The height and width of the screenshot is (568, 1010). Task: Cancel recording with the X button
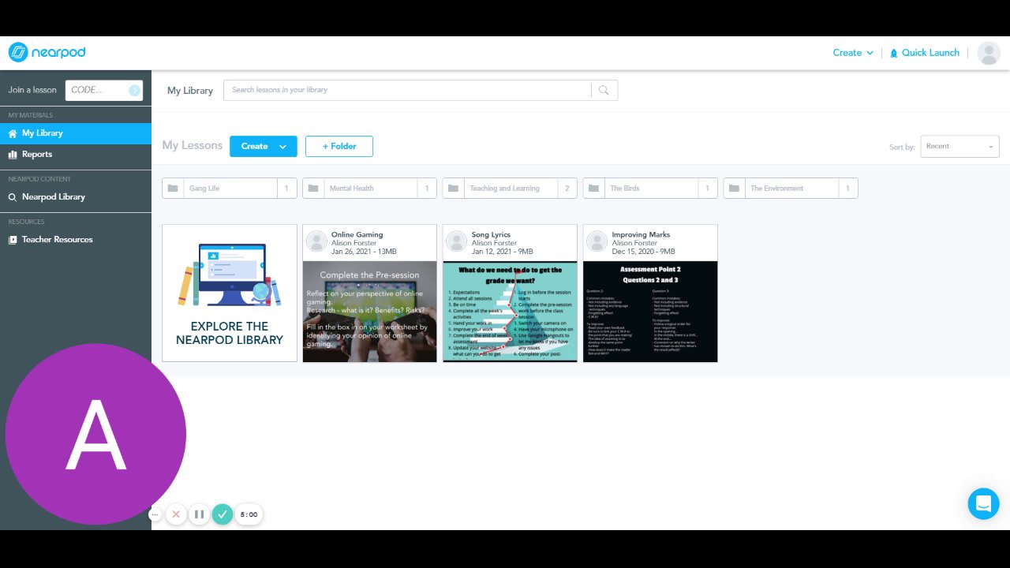176,514
